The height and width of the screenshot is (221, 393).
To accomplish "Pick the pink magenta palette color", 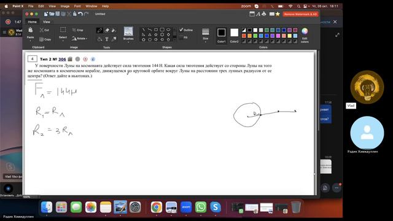I will pos(278,36).
